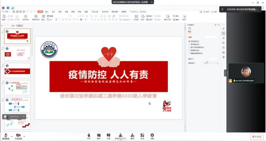266x141 pixels.
Task: Switch to the Outline tab in slide panel
Action: click(13, 26)
